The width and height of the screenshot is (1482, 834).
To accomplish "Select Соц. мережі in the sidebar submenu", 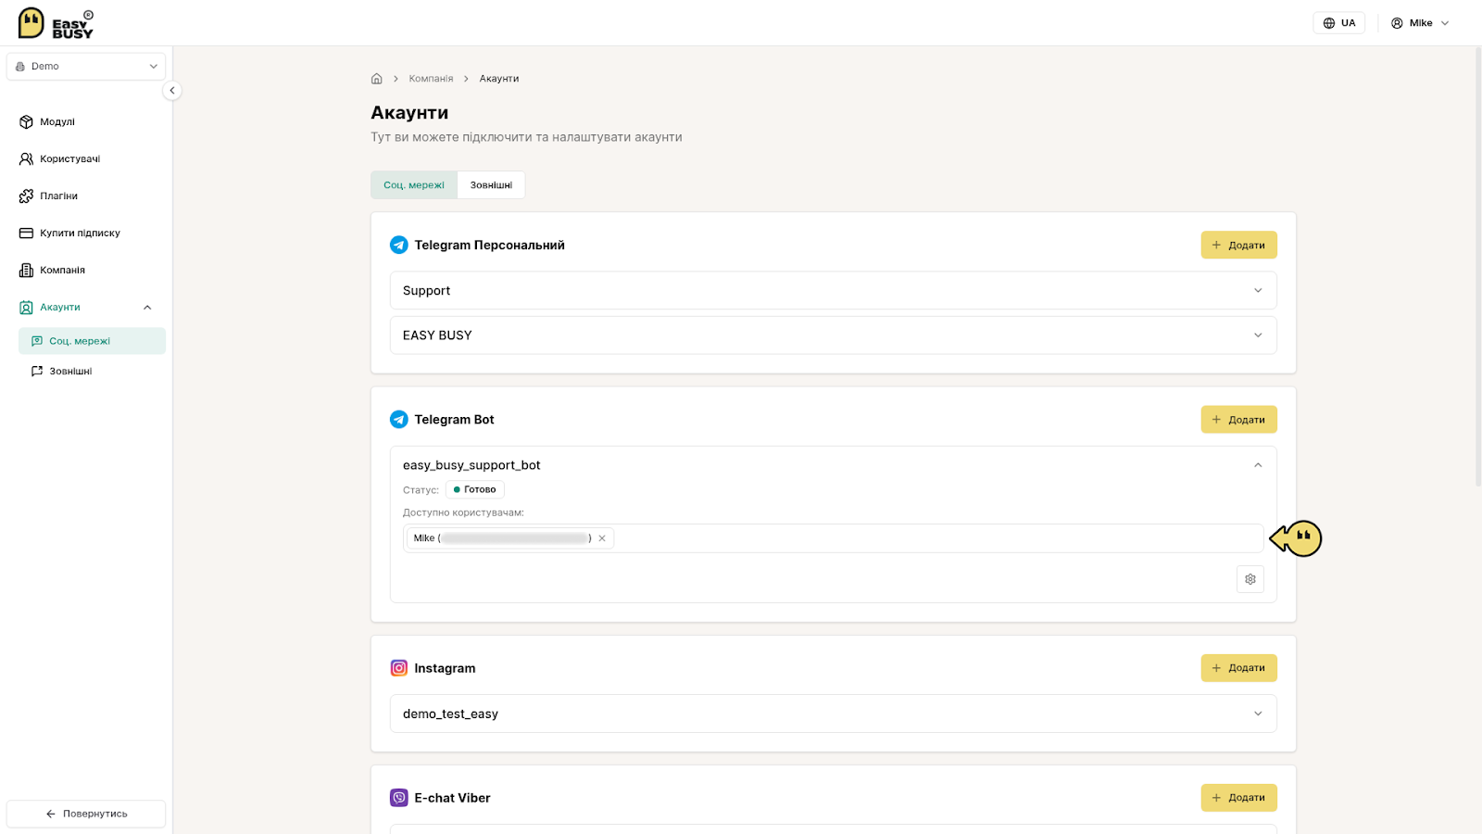I will 92,341.
